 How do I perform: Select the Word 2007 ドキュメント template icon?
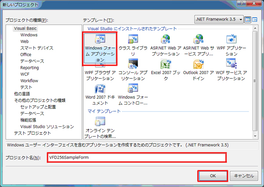pos(100,89)
